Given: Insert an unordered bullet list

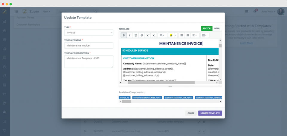Looking at the screenshot, I should [x=181, y=35].
